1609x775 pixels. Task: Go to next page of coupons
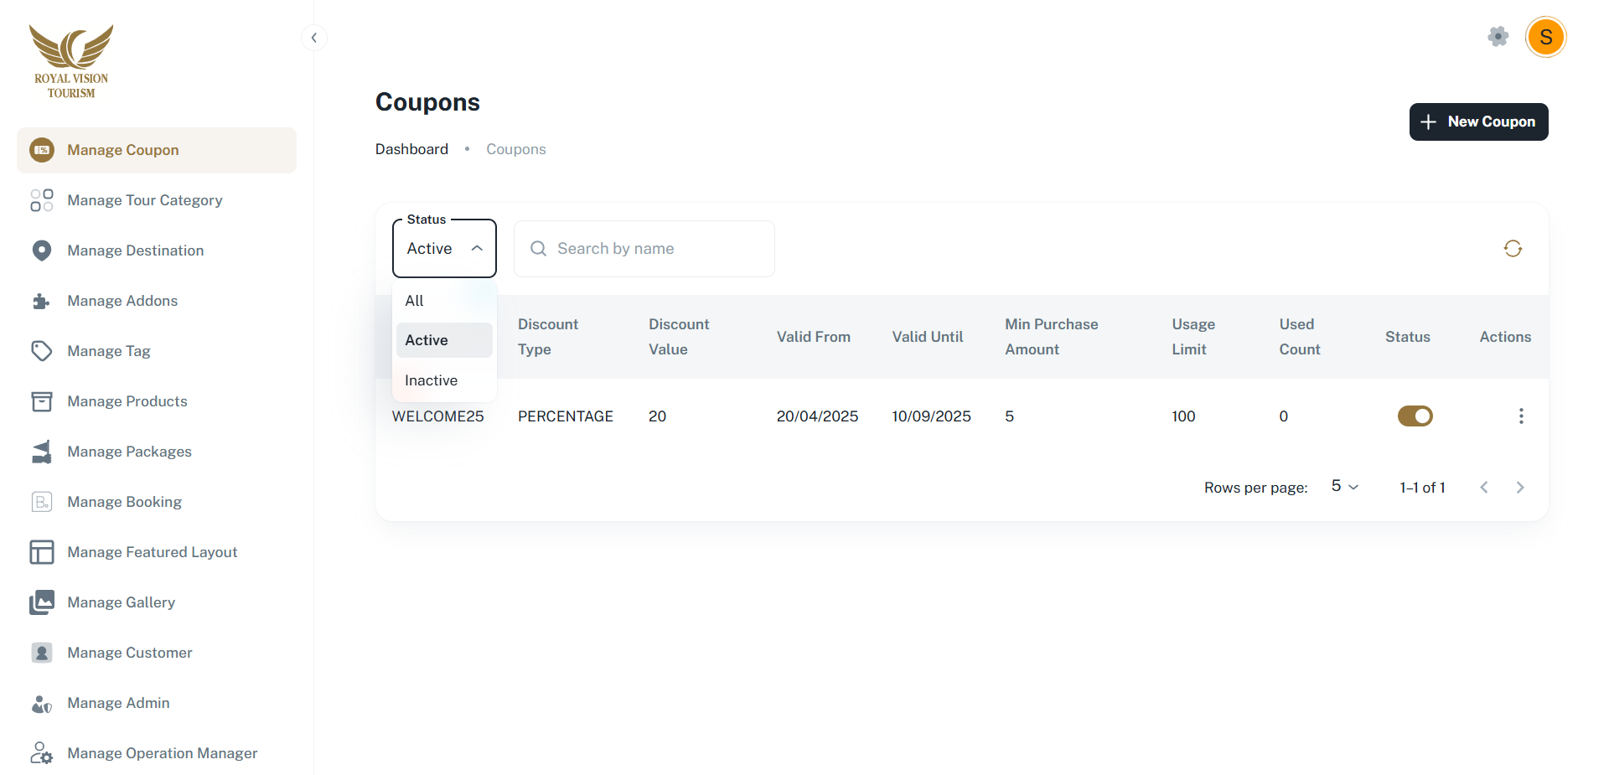pos(1519,488)
